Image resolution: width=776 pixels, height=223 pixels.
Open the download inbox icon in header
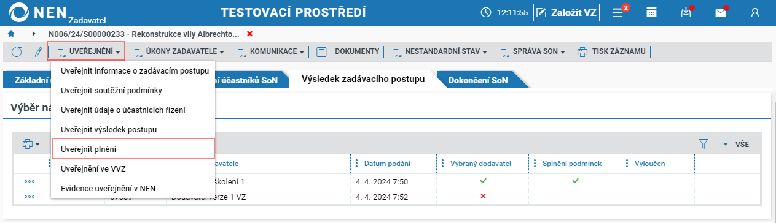[x=687, y=12]
